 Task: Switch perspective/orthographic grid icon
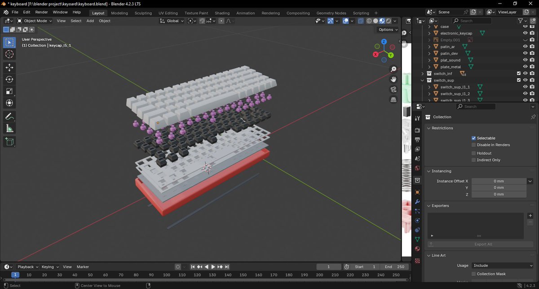[x=393, y=99]
